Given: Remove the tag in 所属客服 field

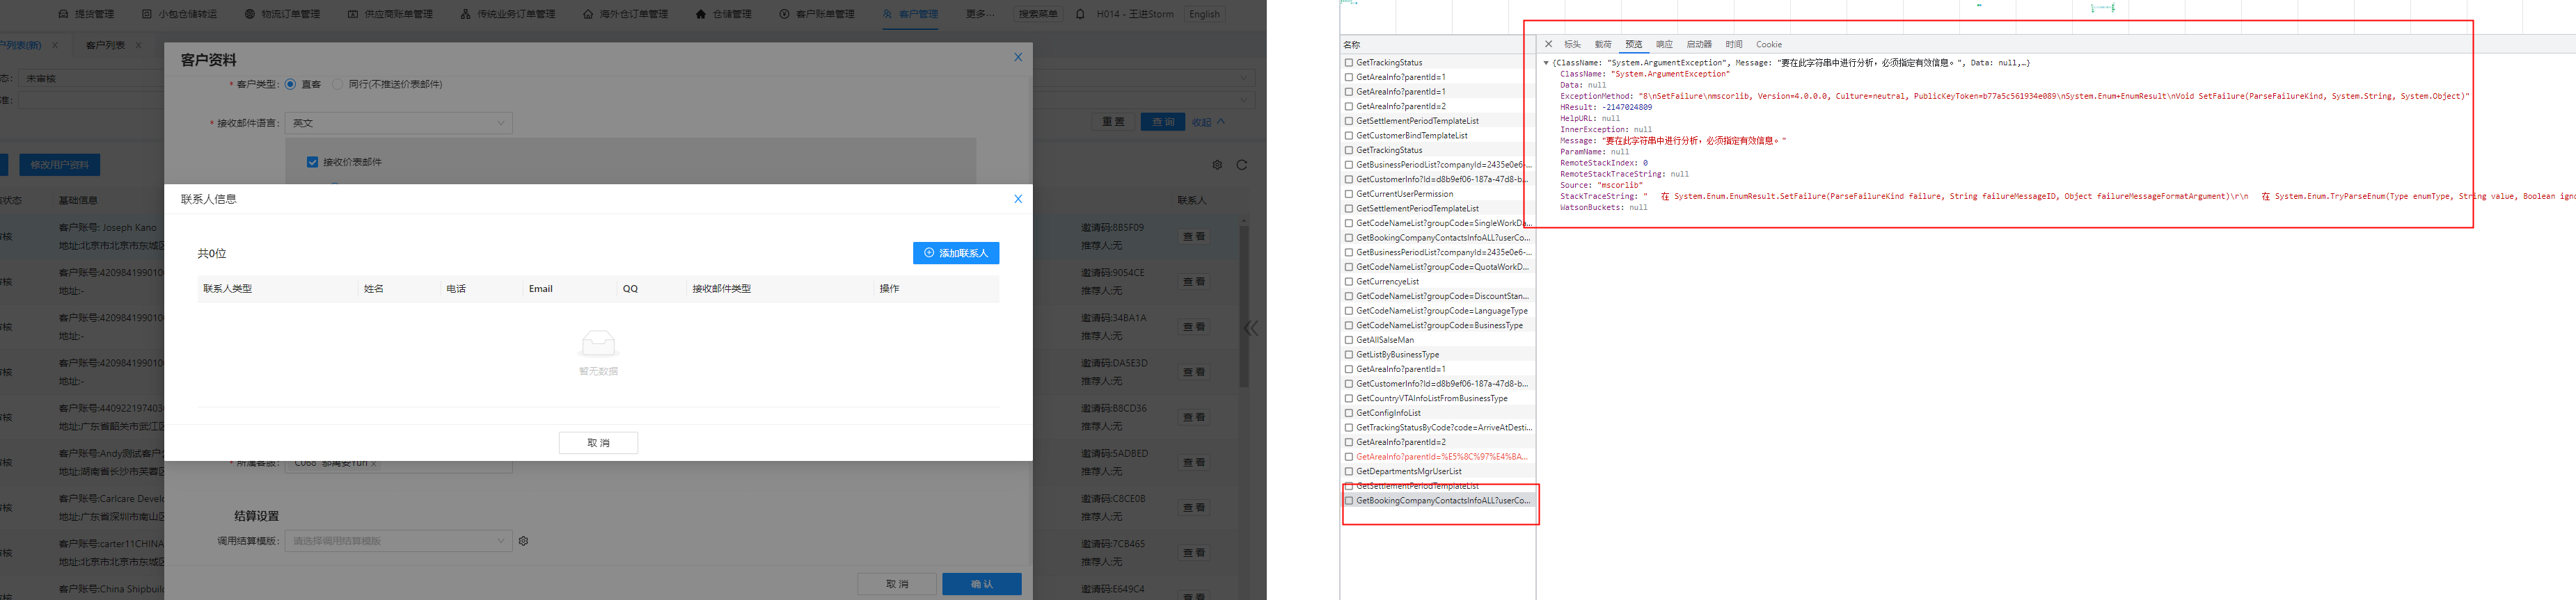Looking at the screenshot, I should (x=374, y=463).
